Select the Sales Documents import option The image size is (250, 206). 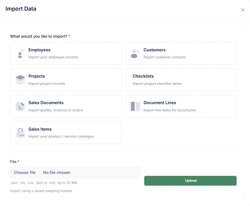pos(66,106)
